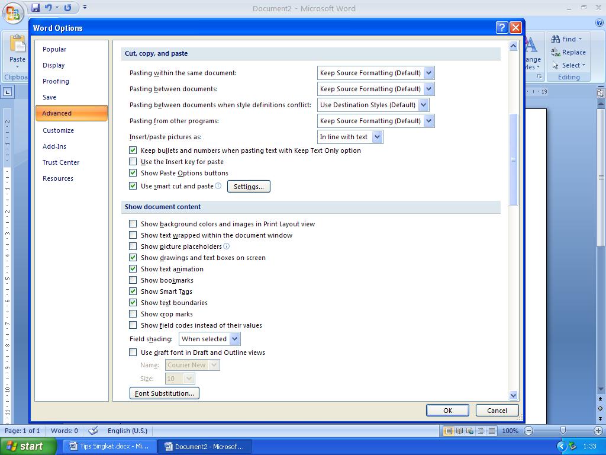Click the Replace icon in the Editing group

pyautogui.click(x=568, y=52)
